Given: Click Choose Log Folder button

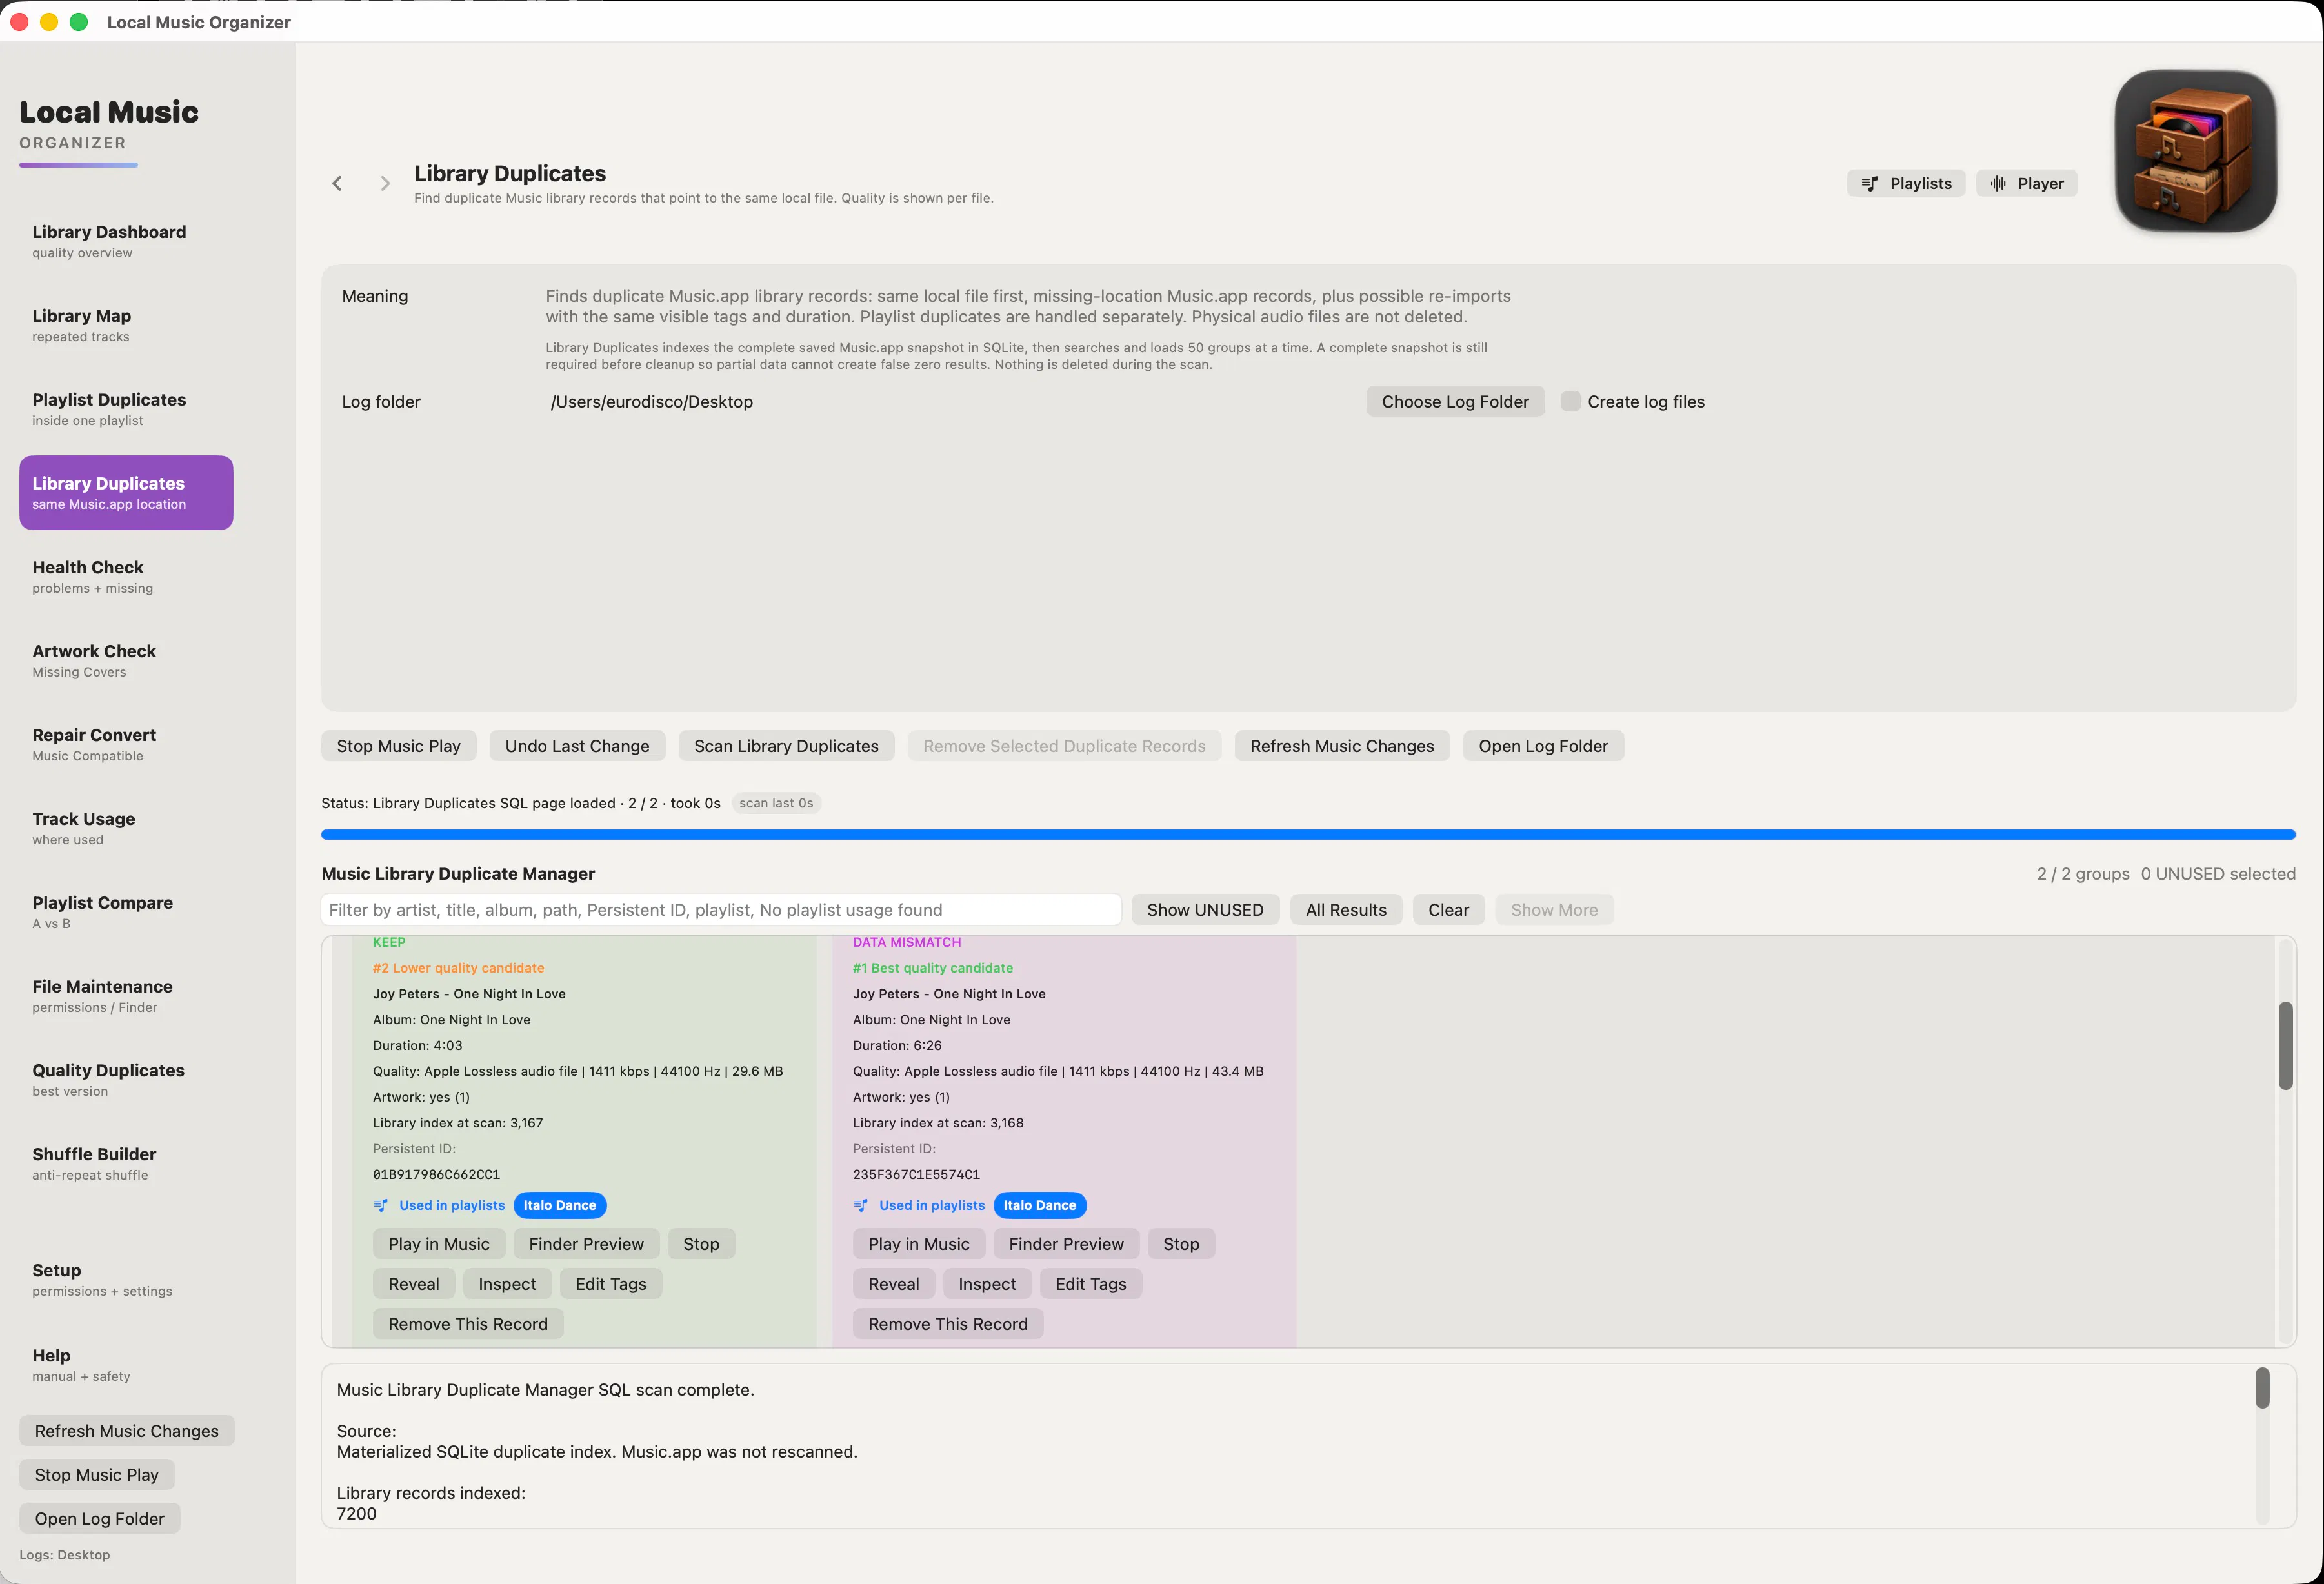Looking at the screenshot, I should 1455,402.
